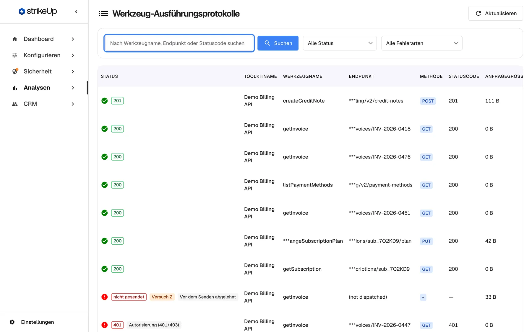Click the listPaymentMethods tool name
532x332 pixels.
308,185
